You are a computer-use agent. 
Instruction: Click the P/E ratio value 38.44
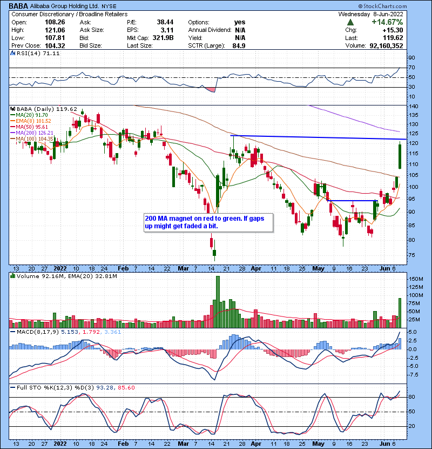(x=165, y=22)
